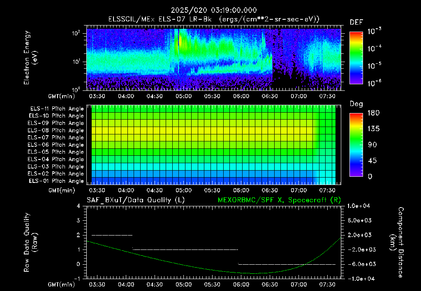421x291 pixels.
Task: Select the ELS-11 Pitch Angle row label
Action: (57, 109)
